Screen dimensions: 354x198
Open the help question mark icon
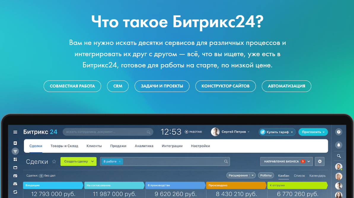click(338, 132)
